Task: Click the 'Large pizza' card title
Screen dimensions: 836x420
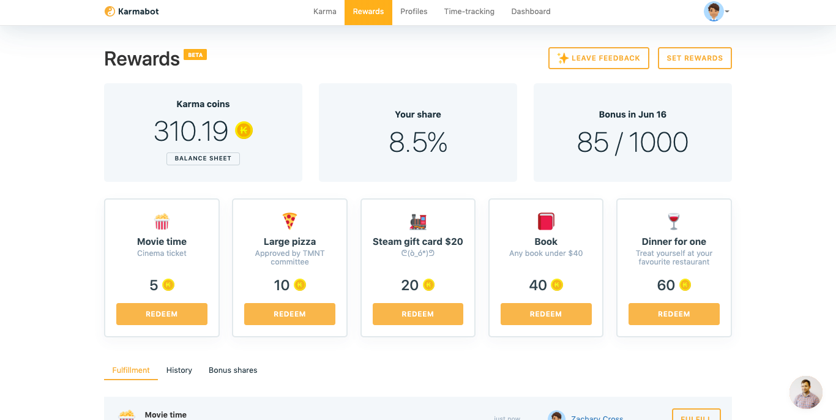Action: [289, 242]
